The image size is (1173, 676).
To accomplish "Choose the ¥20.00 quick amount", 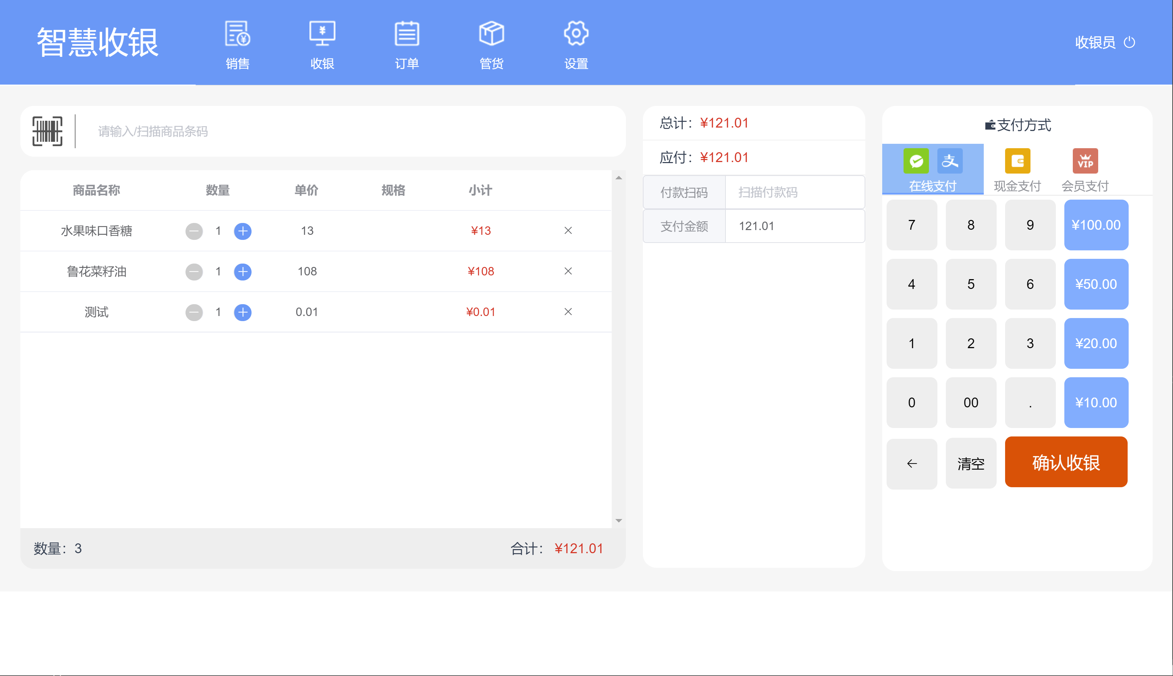I will (x=1096, y=343).
